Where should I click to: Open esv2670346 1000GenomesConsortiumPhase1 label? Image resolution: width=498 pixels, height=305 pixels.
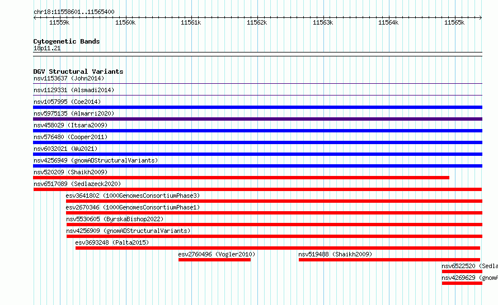[x=133, y=207]
